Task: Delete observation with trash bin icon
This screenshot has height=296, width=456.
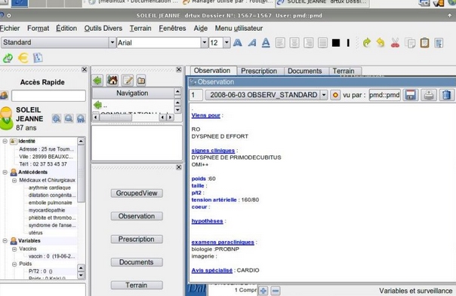Action: pos(446,95)
